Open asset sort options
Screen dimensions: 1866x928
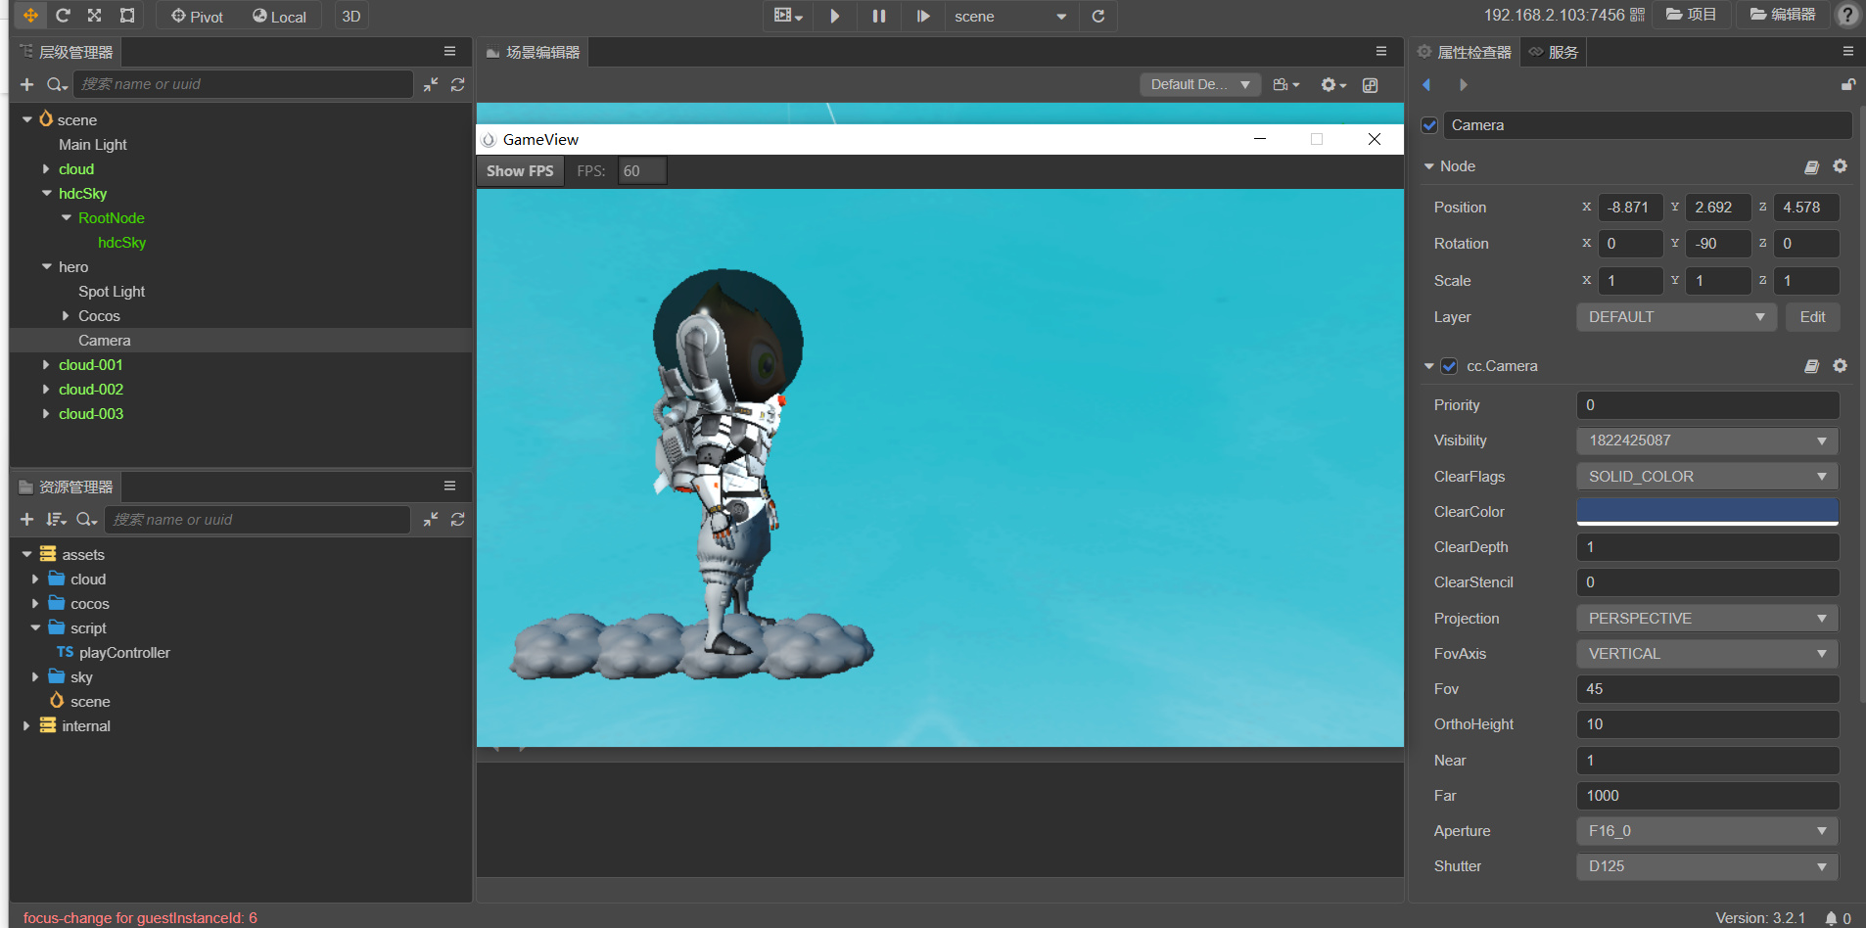pos(57,520)
